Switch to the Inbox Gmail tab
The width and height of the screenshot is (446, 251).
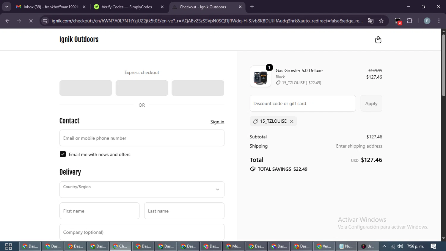point(51,7)
